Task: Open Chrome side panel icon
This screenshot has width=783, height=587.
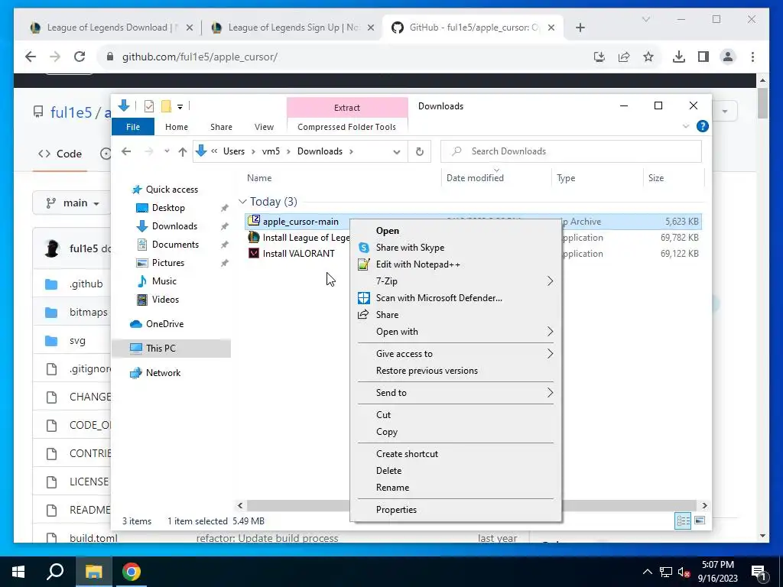Action: 703,57
